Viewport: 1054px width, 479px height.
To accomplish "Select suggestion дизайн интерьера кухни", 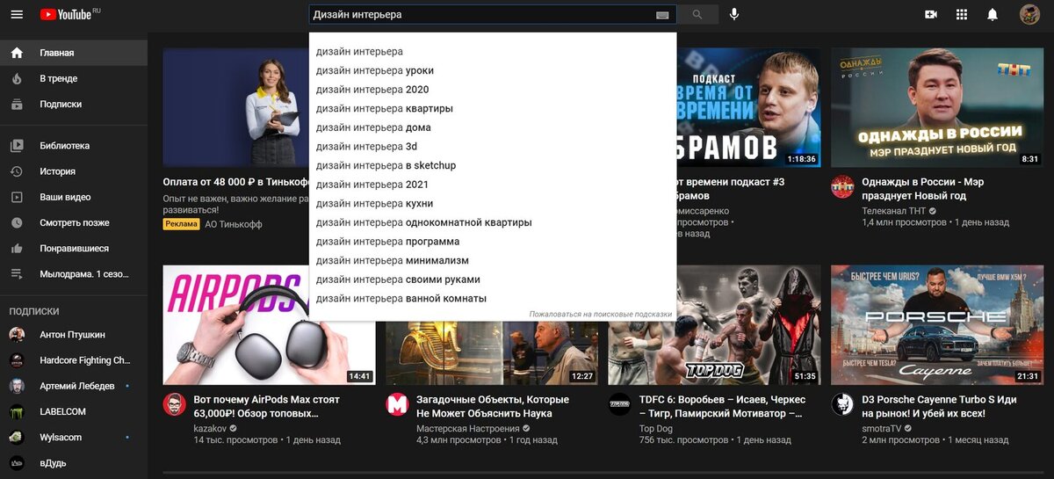I will 493,204.
